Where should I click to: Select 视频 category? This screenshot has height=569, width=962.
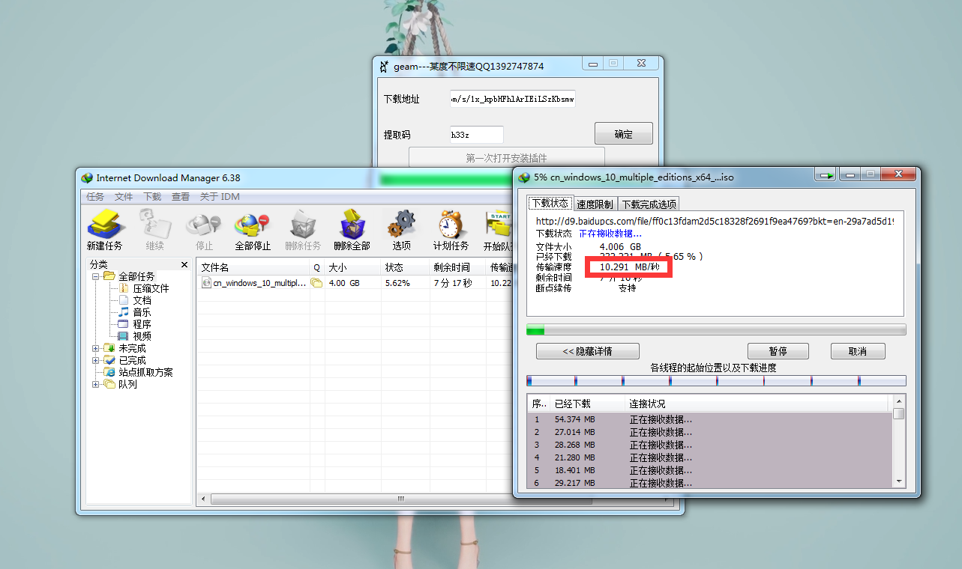(x=142, y=336)
